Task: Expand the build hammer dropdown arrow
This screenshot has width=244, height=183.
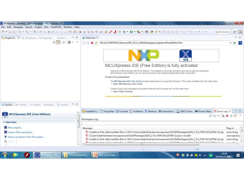Action: [30, 32]
